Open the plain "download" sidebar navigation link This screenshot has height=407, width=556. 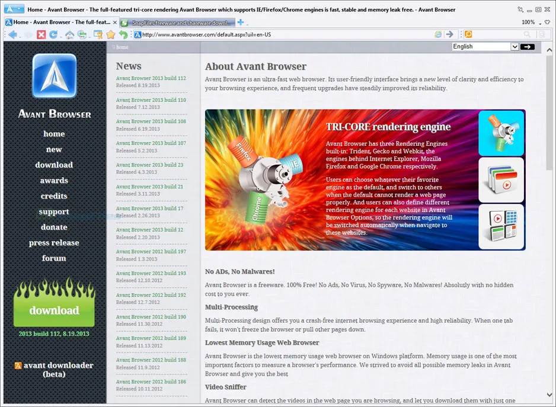54,165
